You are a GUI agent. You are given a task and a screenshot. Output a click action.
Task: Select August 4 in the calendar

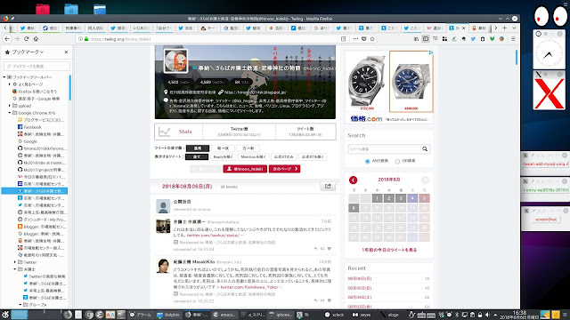tap(412, 198)
